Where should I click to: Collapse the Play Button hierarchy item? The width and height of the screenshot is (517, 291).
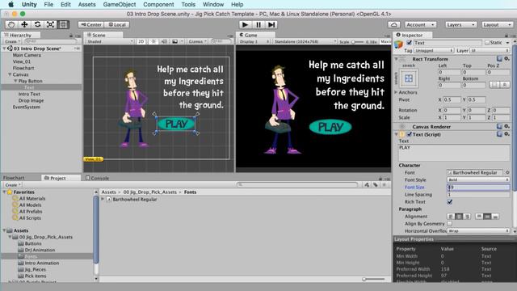point(15,81)
